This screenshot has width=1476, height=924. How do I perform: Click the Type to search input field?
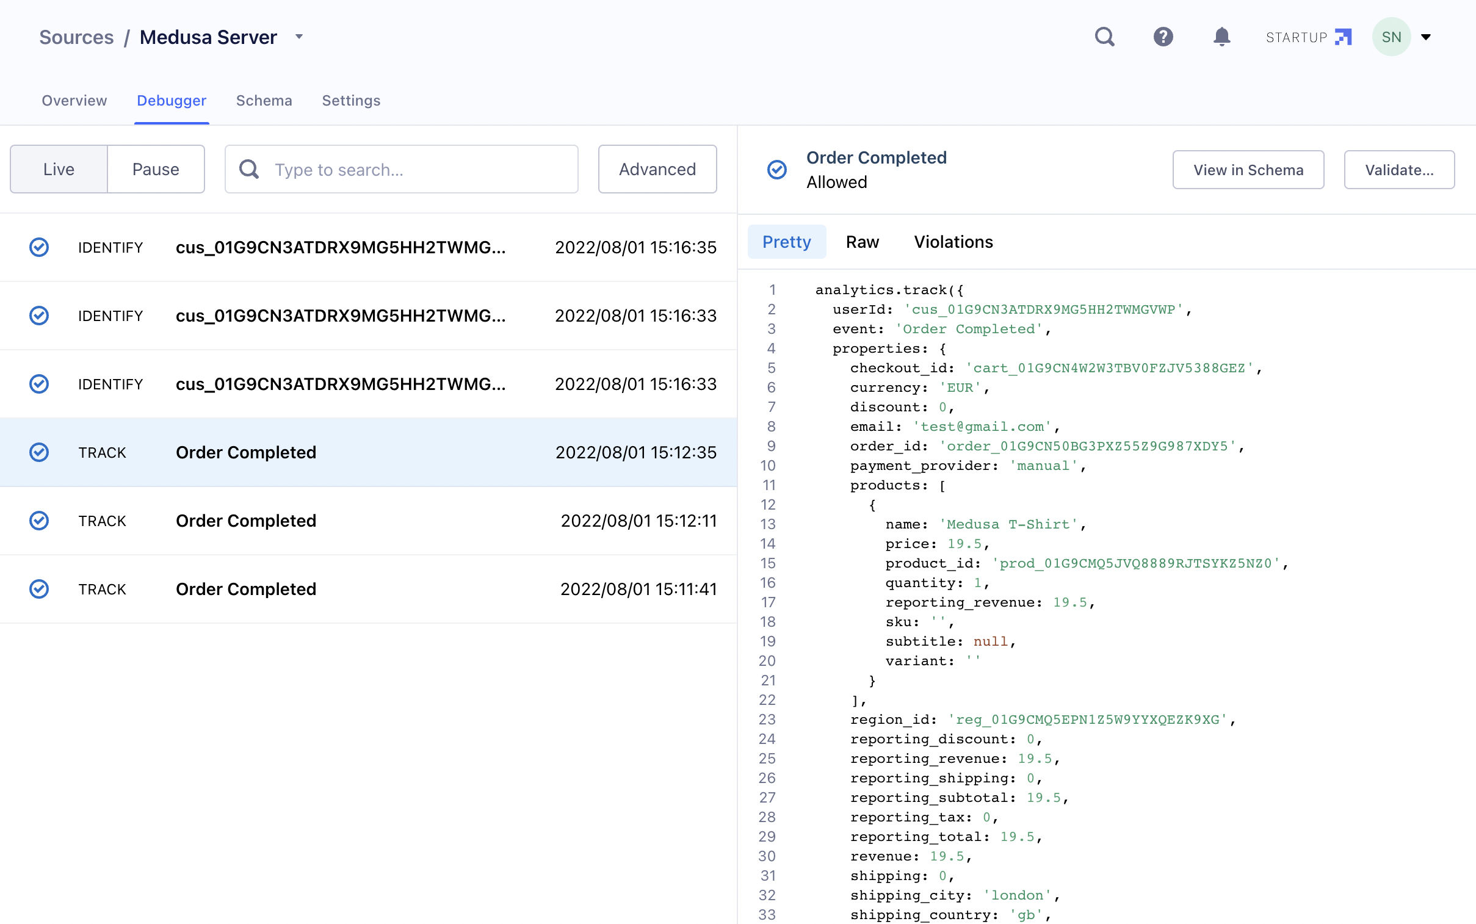[402, 169]
